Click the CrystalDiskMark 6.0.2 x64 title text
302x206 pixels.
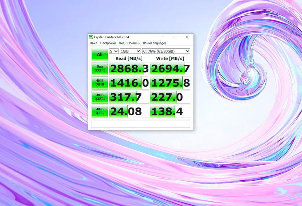coord(111,37)
